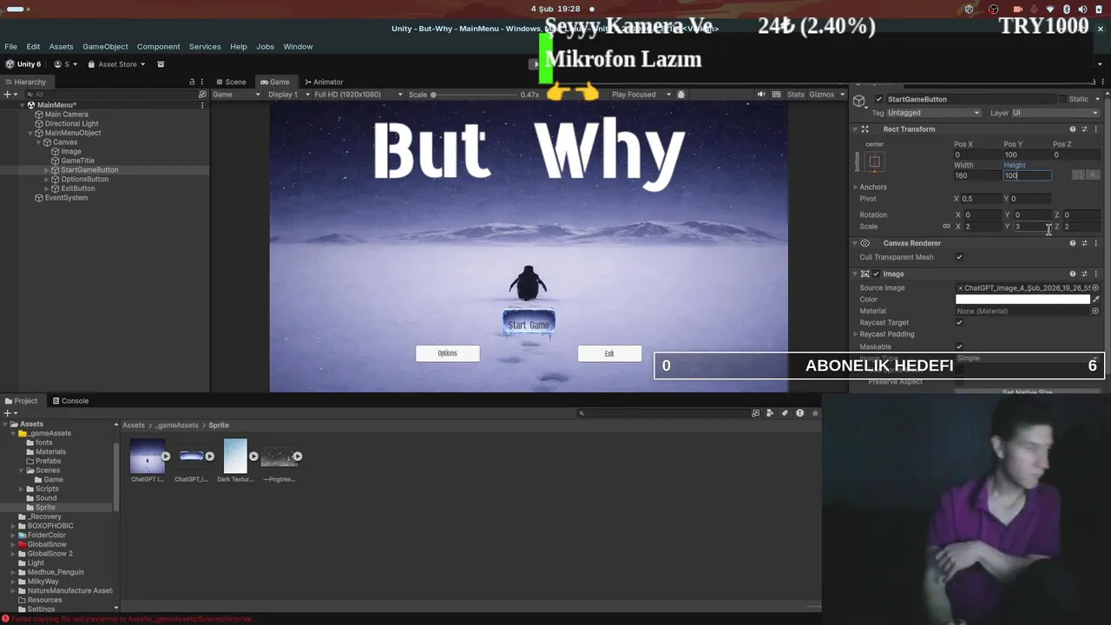
Task: Switch to the Console tab
Action: pyautogui.click(x=70, y=401)
